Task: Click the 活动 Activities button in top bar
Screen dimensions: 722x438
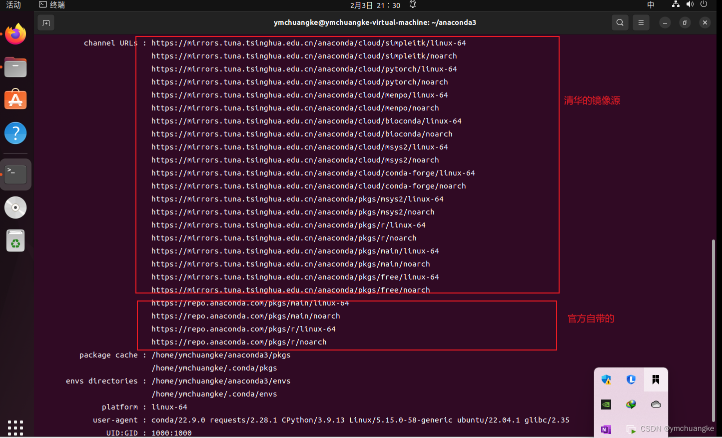Action: (x=13, y=5)
